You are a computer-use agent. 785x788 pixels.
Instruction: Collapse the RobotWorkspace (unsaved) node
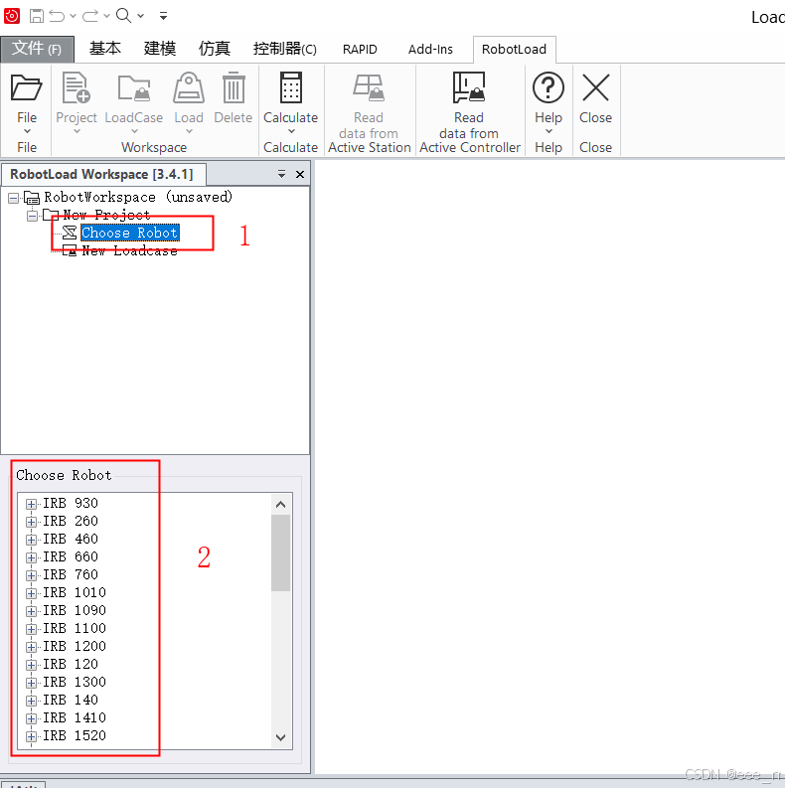pyautogui.click(x=14, y=198)
